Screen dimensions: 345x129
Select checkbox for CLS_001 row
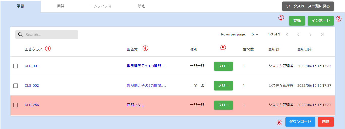(x=16, y=66)
